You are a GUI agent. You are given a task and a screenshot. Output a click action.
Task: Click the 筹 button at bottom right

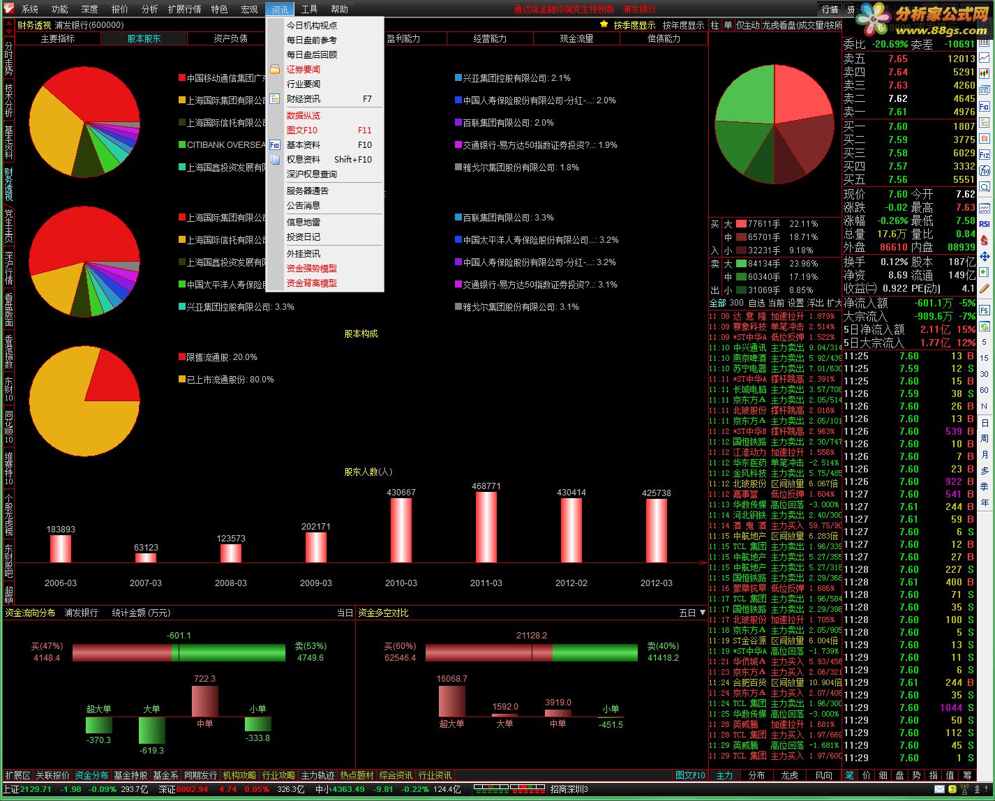[967, 775]
